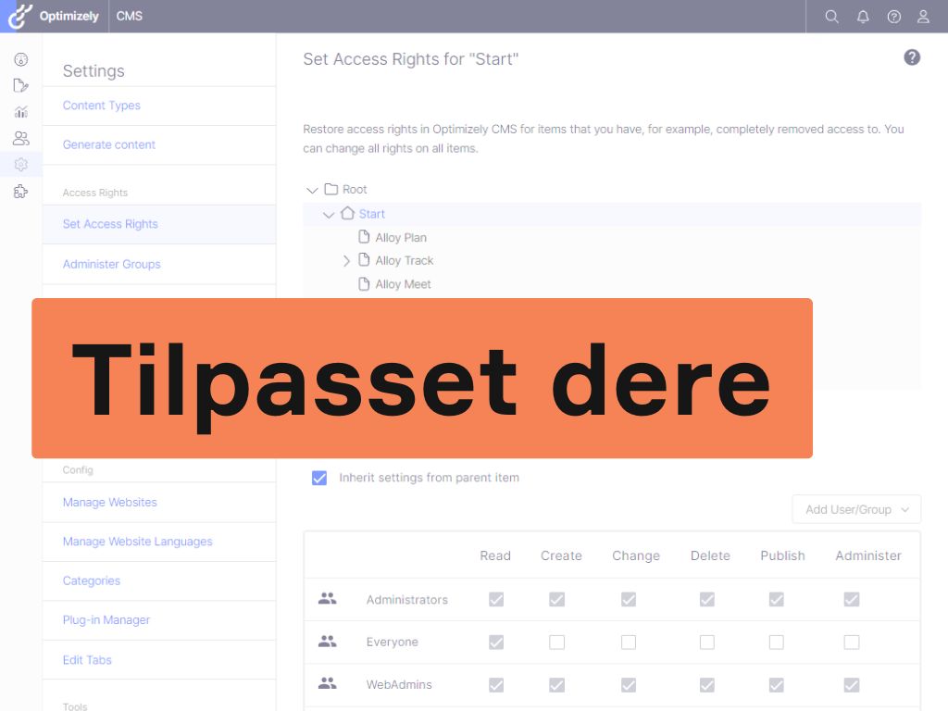
Task: Open Content Types in settings menu
Action: tap(102, 106)
